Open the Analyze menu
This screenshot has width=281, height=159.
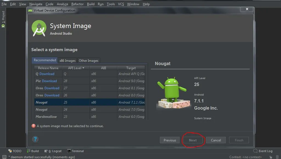click(62, 4)
